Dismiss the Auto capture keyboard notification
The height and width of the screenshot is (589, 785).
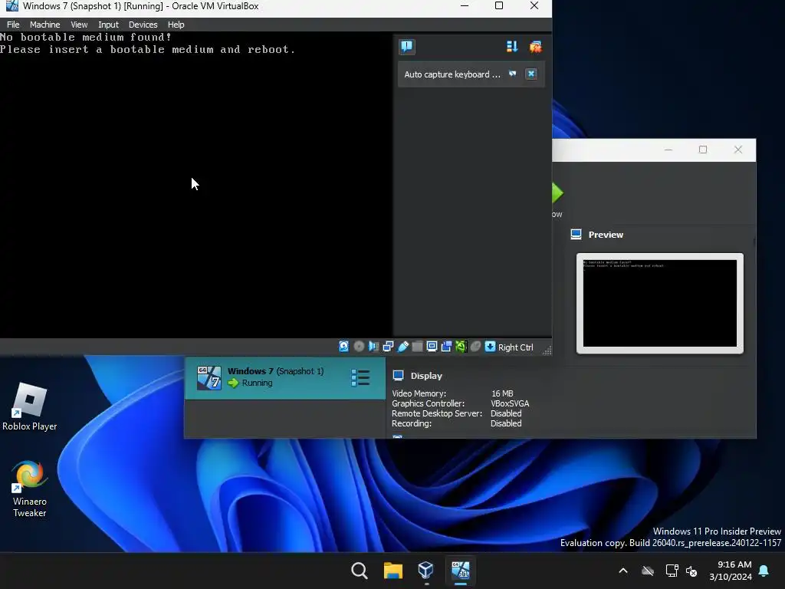pyautogui.click(x=531, y=74)
